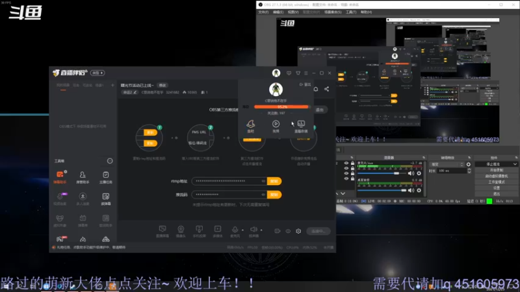Toggle second OBS source eye visibility
Viewport: 520px width, 292px height.
(346, 168)
